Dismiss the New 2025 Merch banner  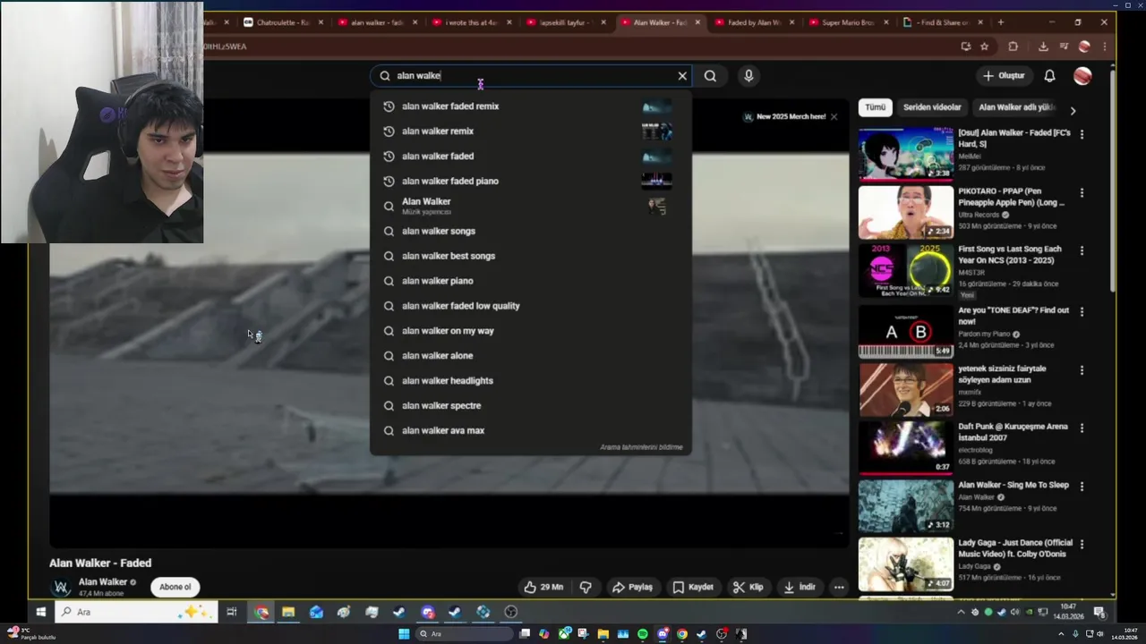click(834, 116)
